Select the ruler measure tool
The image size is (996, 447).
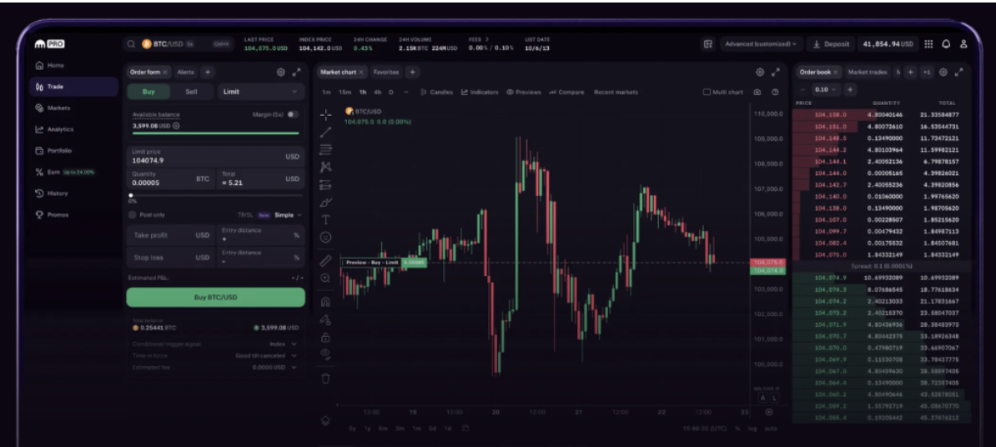325,260
